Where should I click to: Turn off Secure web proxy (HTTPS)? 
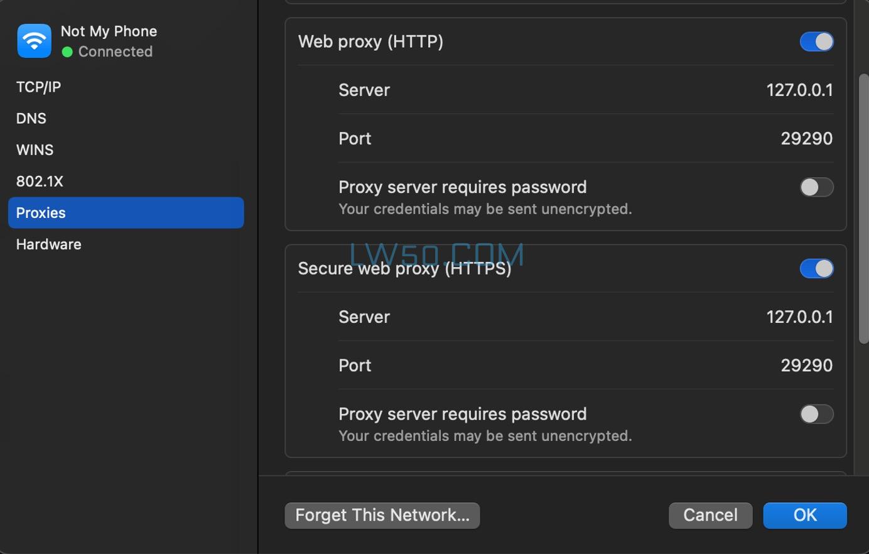816,269
